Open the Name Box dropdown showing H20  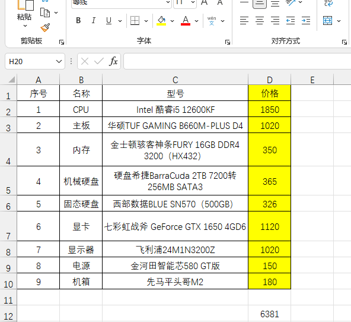coord(59,61)
